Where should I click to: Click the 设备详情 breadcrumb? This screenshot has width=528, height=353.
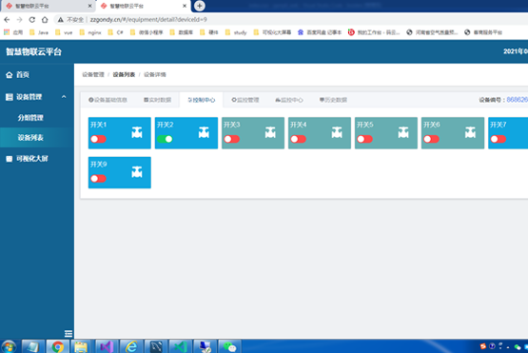(154, 74)
